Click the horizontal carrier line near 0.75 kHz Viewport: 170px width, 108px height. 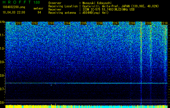pyautogui.click(x=86, y=83)
